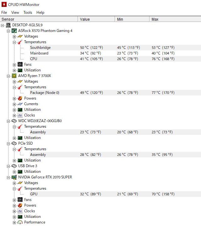Select the GPU temperature row

pos(115,194)
